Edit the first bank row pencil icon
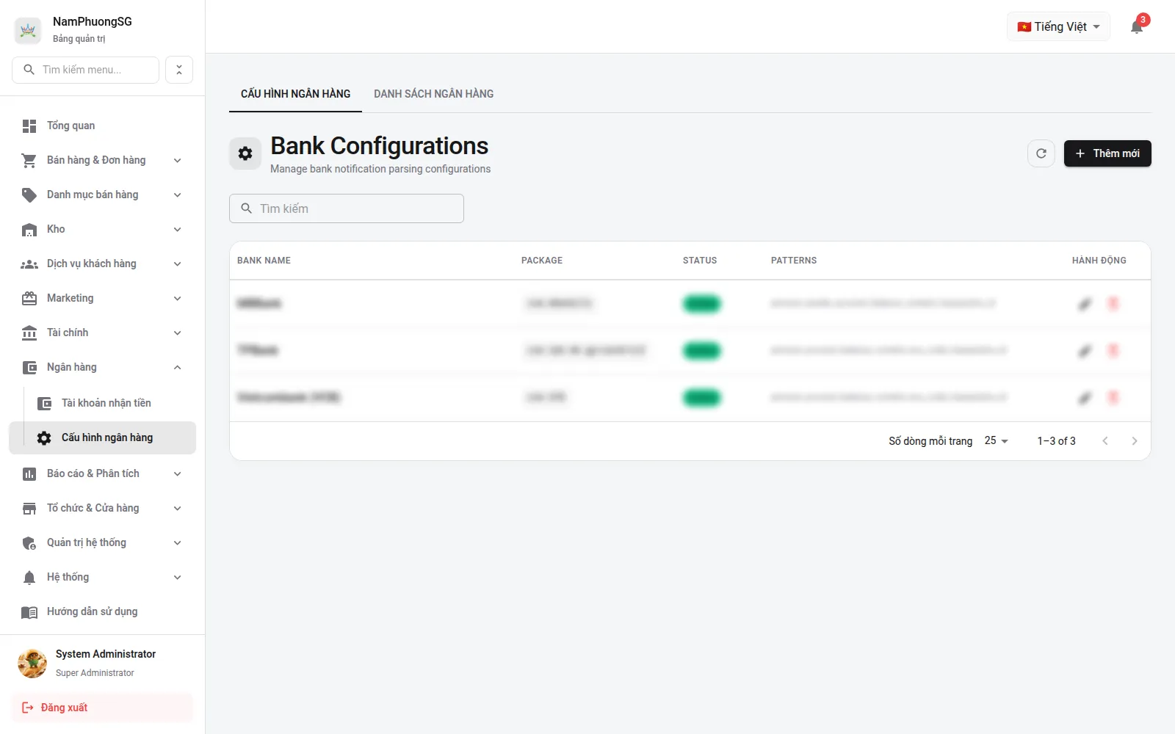The height and width of the screenshot is (734, 1175). (x=1085, y=304)
